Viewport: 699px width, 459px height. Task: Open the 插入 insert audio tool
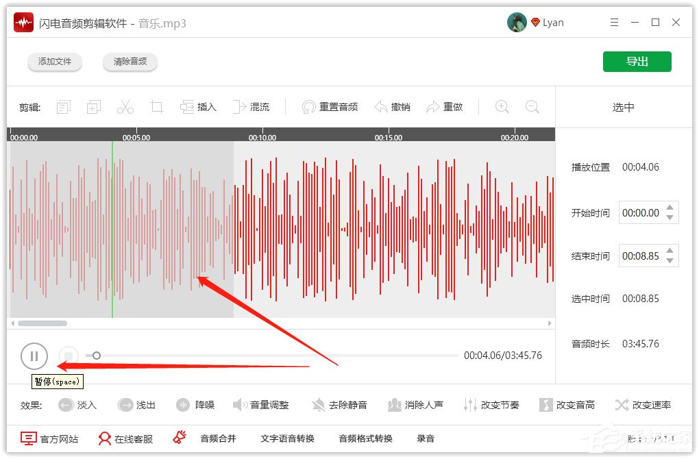pyautogui.click(x=199, y=106)
